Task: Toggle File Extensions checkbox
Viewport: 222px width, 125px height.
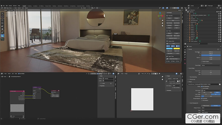Action: (202, 86)
